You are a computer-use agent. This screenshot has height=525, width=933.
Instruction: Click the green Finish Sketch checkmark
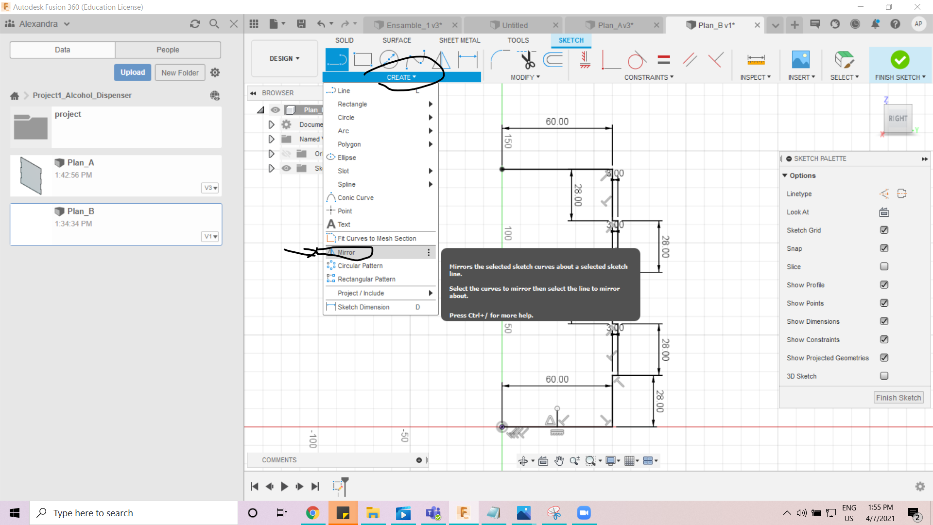tap(900, 59)
